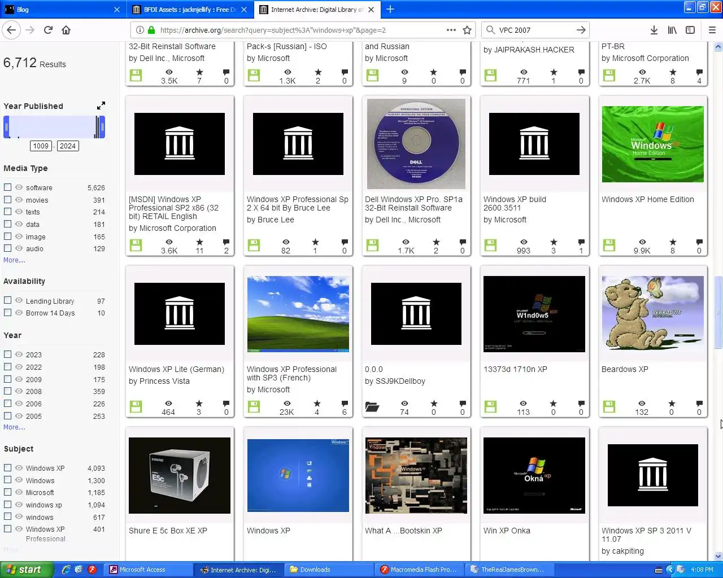This screenshot has height=578, width=723.
Task: Open the Dell purple CD thumbnail
Action: [416, 144]
